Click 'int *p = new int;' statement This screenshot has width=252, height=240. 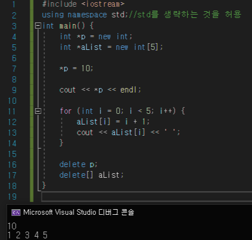(x=96, y=36)
